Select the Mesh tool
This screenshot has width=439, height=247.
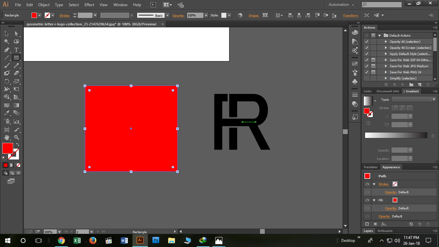pos(6,105)
